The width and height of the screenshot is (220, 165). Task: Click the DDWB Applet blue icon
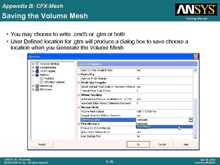coord(37,71)
